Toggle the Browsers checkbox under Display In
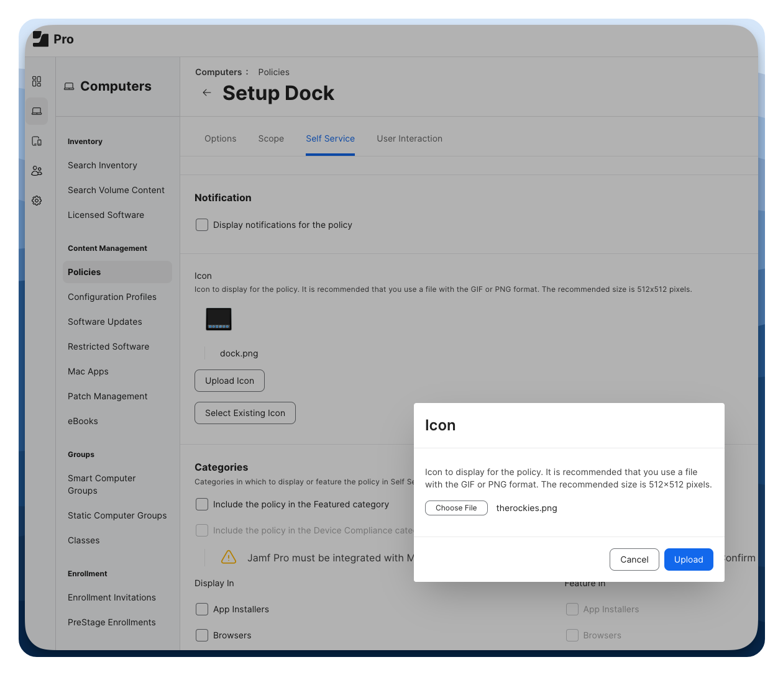 [202, 635]
